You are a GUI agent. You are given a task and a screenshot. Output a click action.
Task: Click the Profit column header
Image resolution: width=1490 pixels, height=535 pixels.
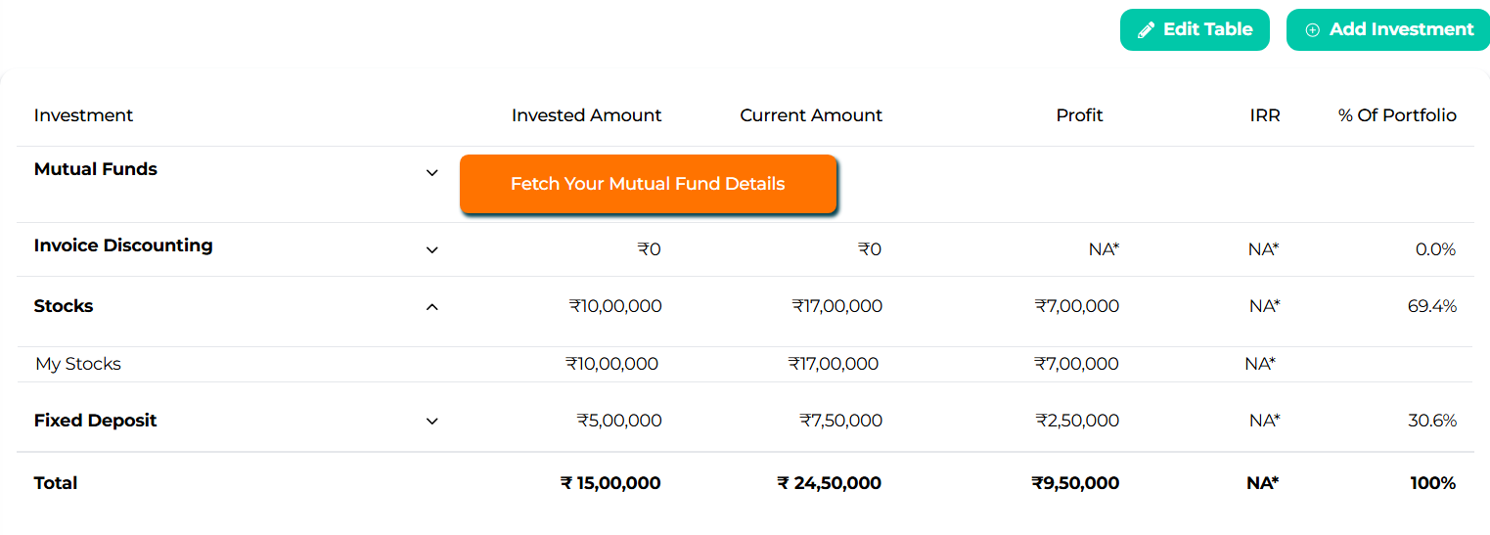(1079, 115)
